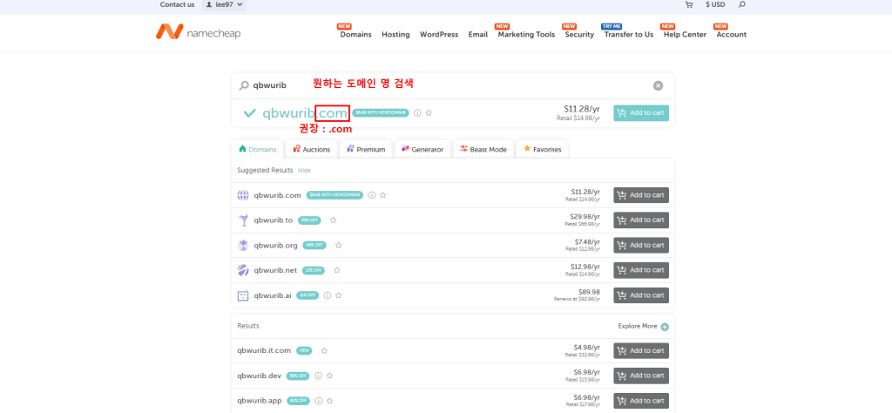Star the qbwurib.it.com domain

point(324,350)
